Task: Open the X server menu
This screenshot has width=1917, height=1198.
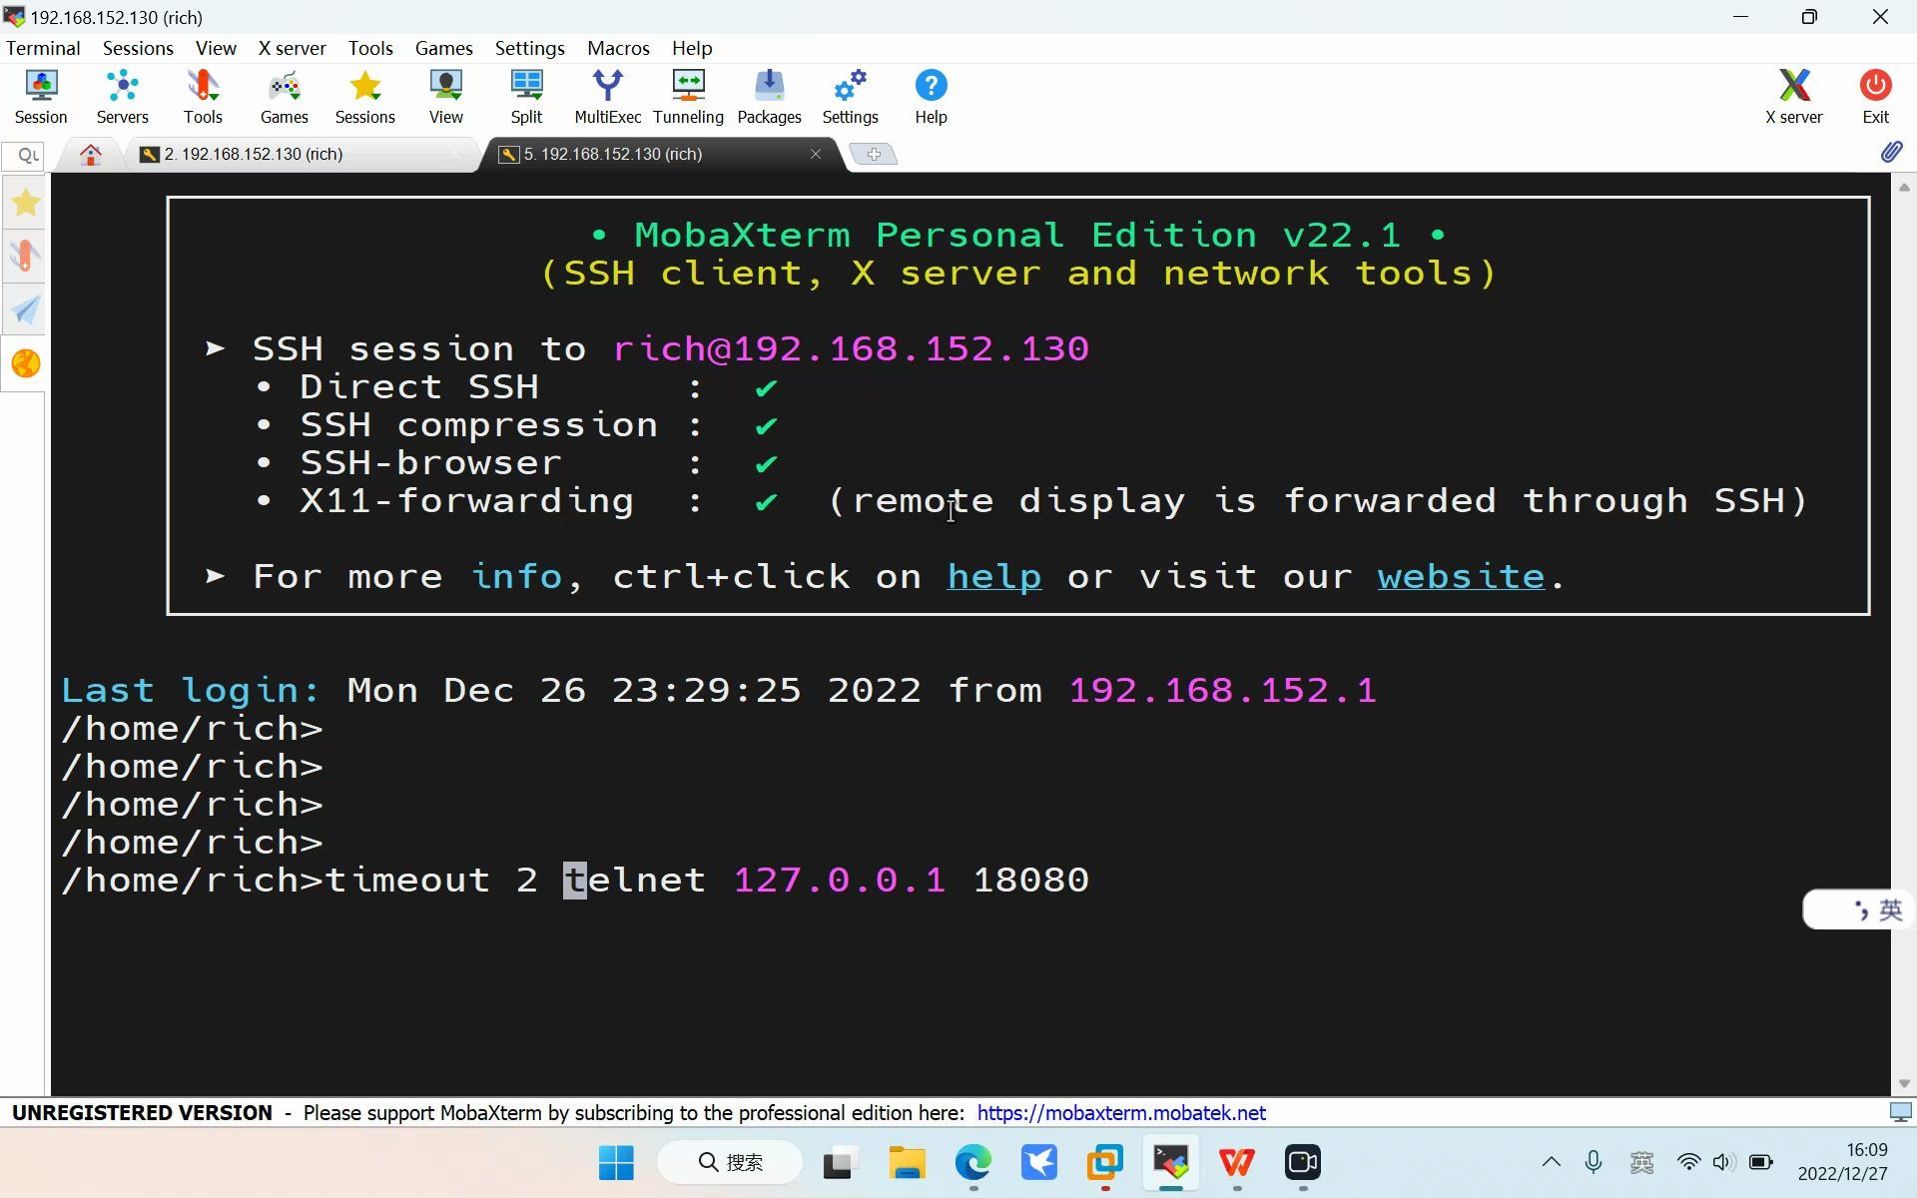Action: (x=292, y=48)
